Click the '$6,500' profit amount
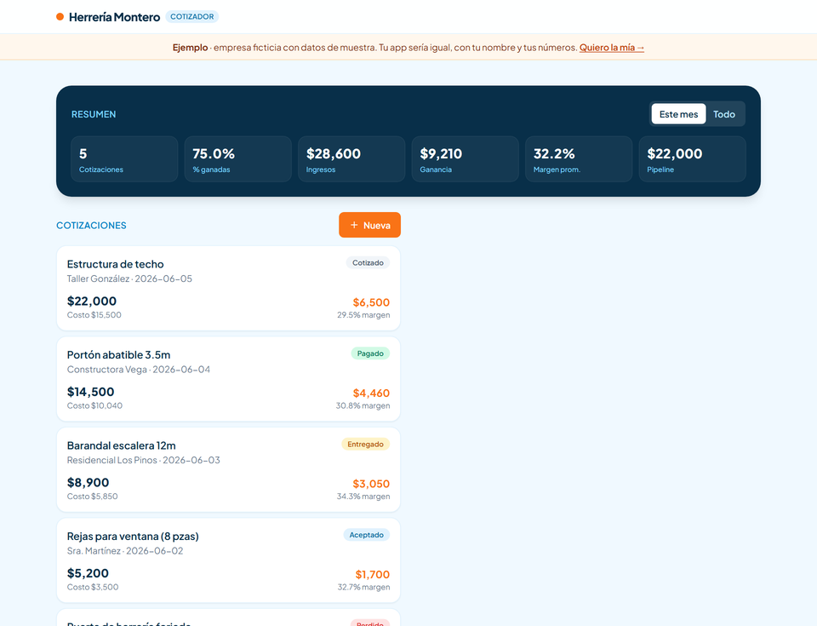 tap(371, 302)
